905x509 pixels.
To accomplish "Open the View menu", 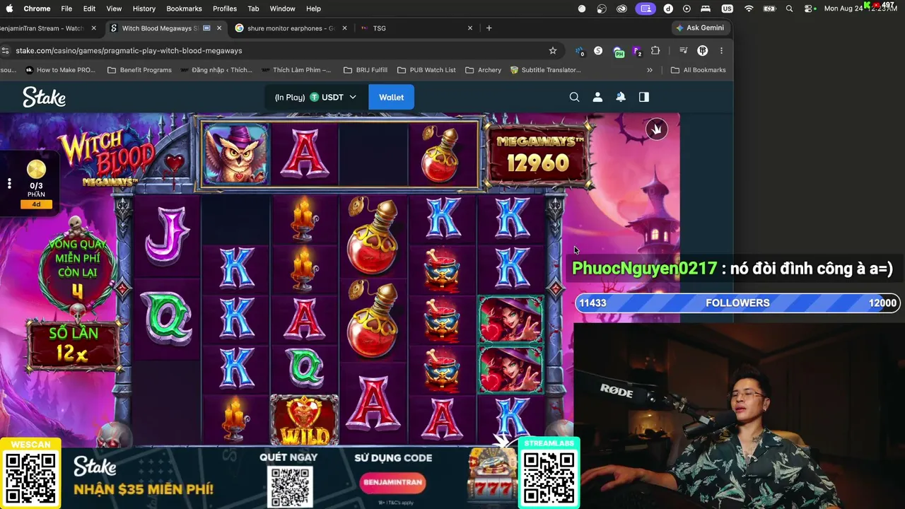I will (x=114, y=8).
